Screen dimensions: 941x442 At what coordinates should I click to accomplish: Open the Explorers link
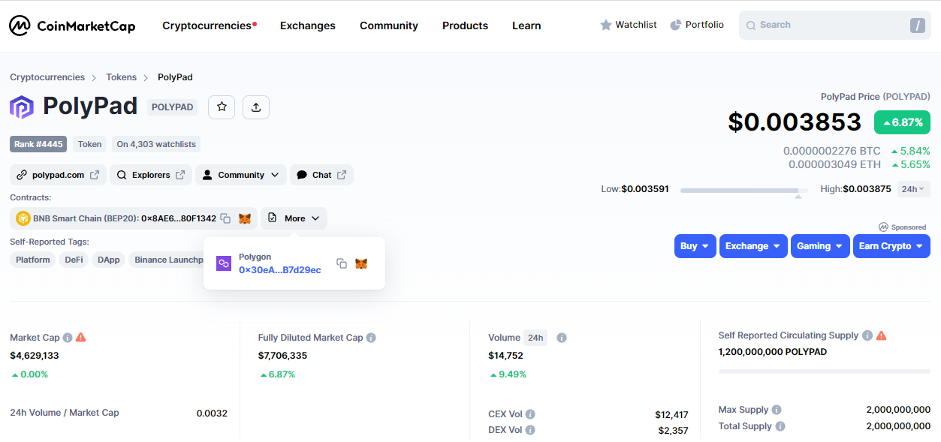click(x=151, y=175)
